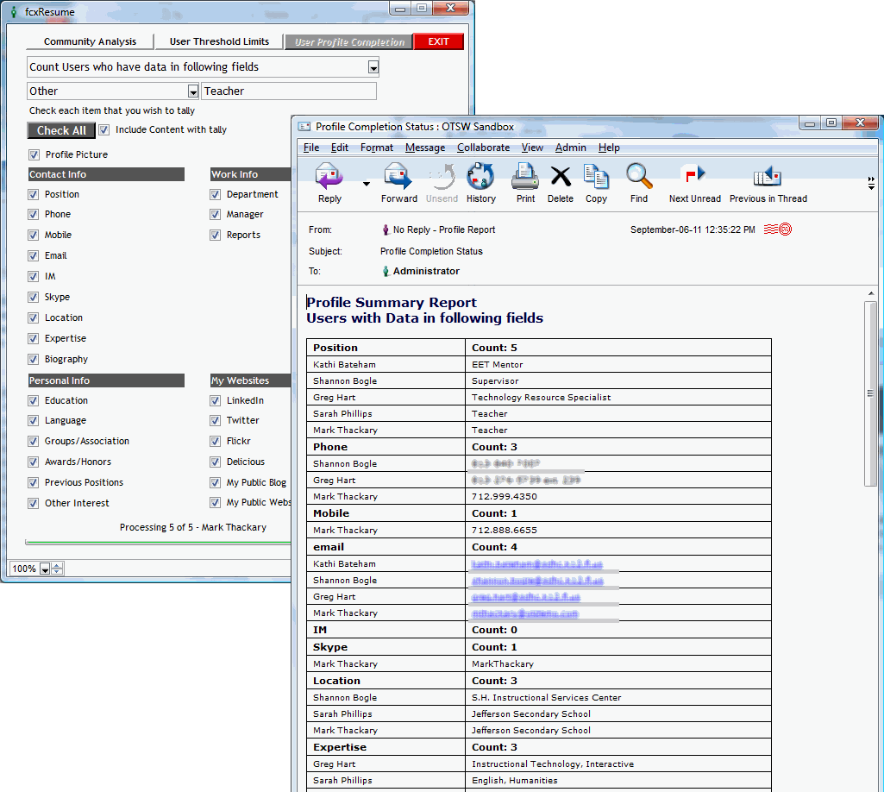Screen dimensions: 884x792
Task: Open the Other dropdown list
Action: 193,91
